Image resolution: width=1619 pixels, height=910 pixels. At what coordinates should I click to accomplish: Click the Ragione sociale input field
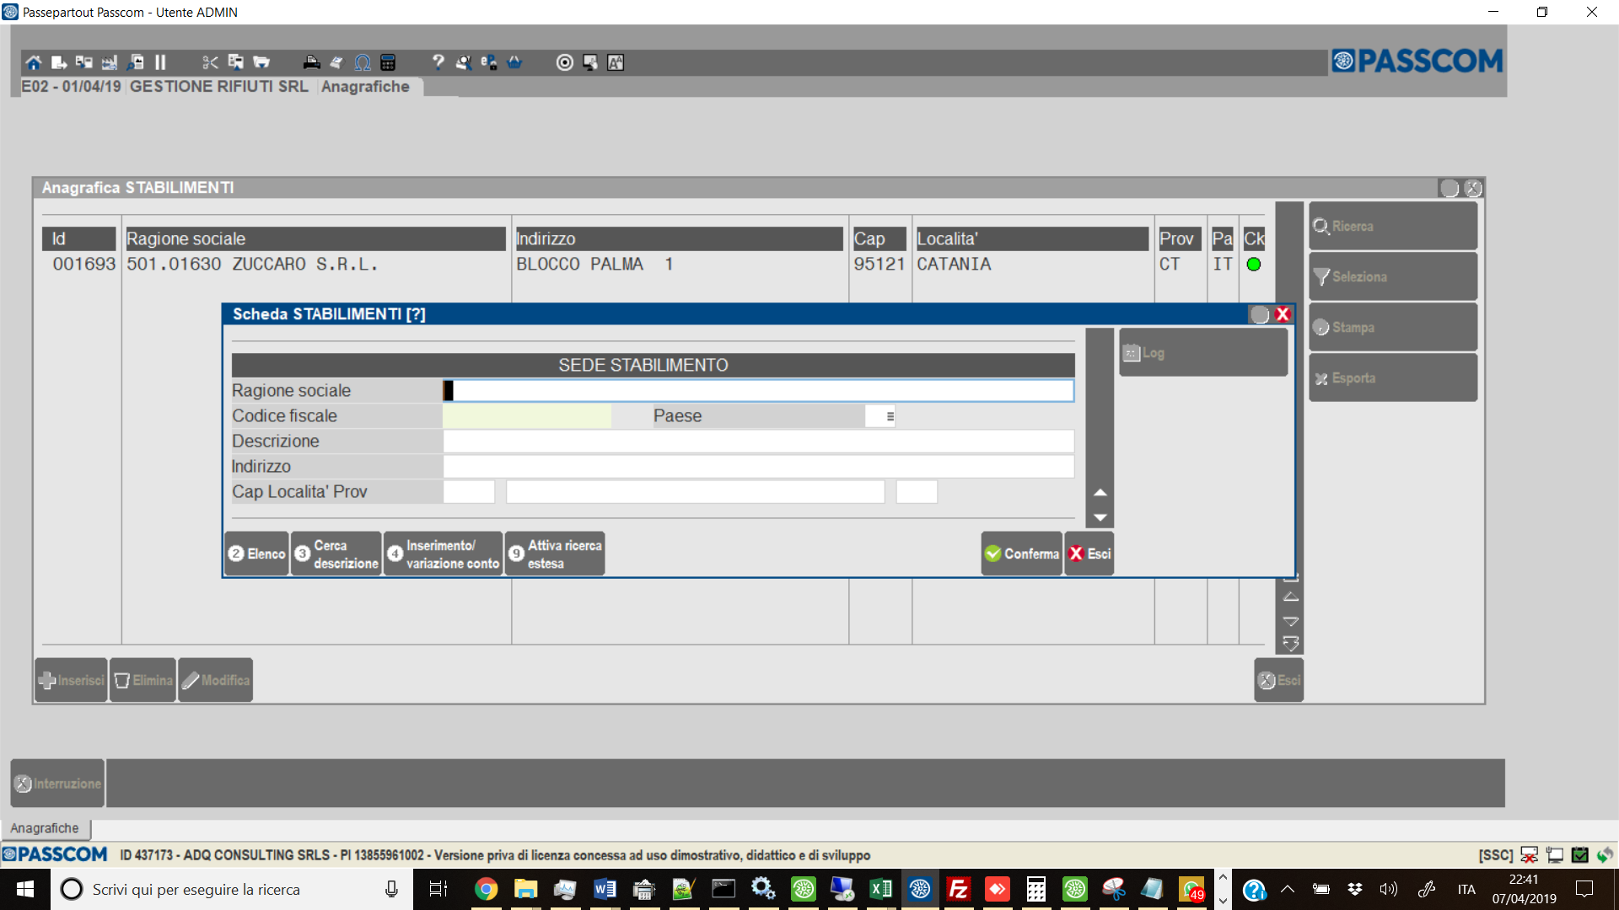coord(759,391)
